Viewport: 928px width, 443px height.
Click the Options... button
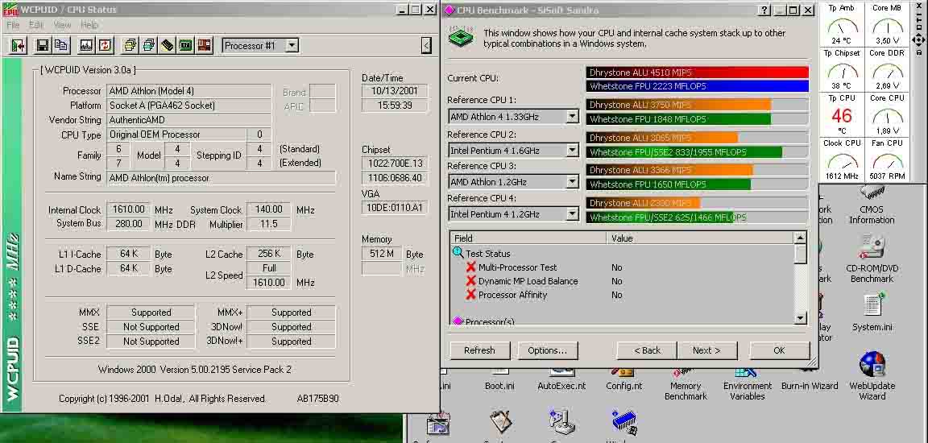[x=547, y=350]
